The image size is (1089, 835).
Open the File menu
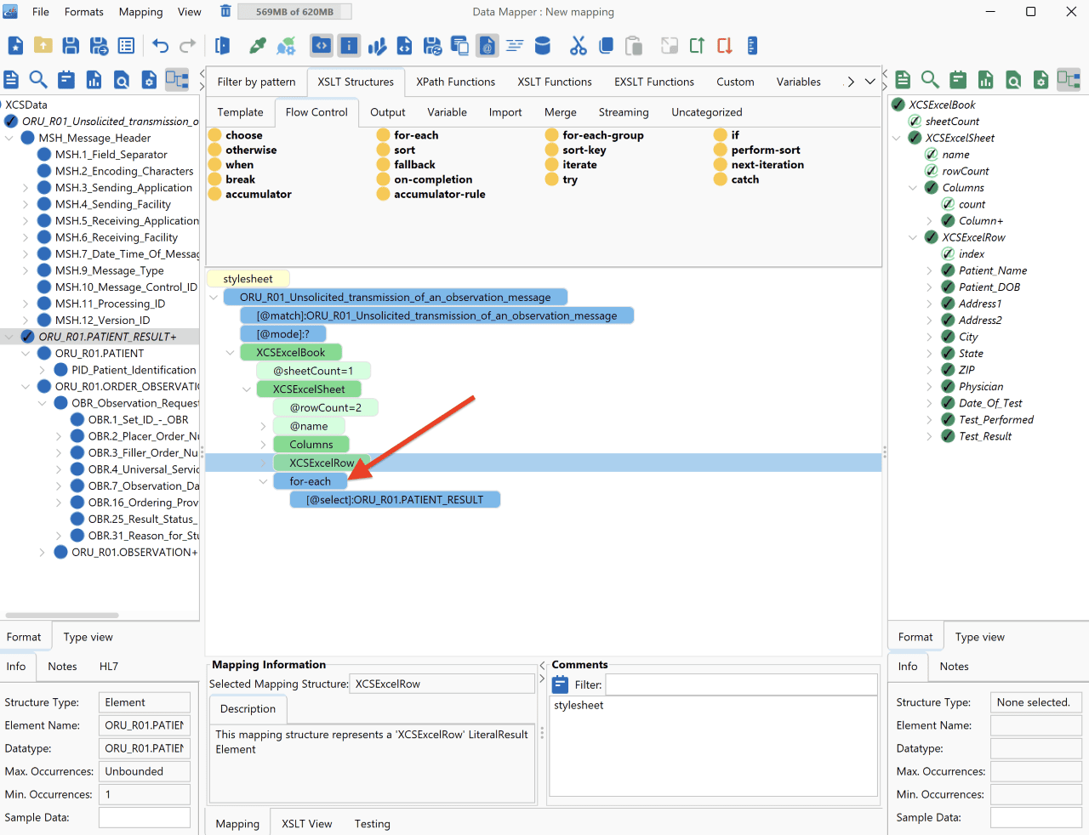click(41, 12)
